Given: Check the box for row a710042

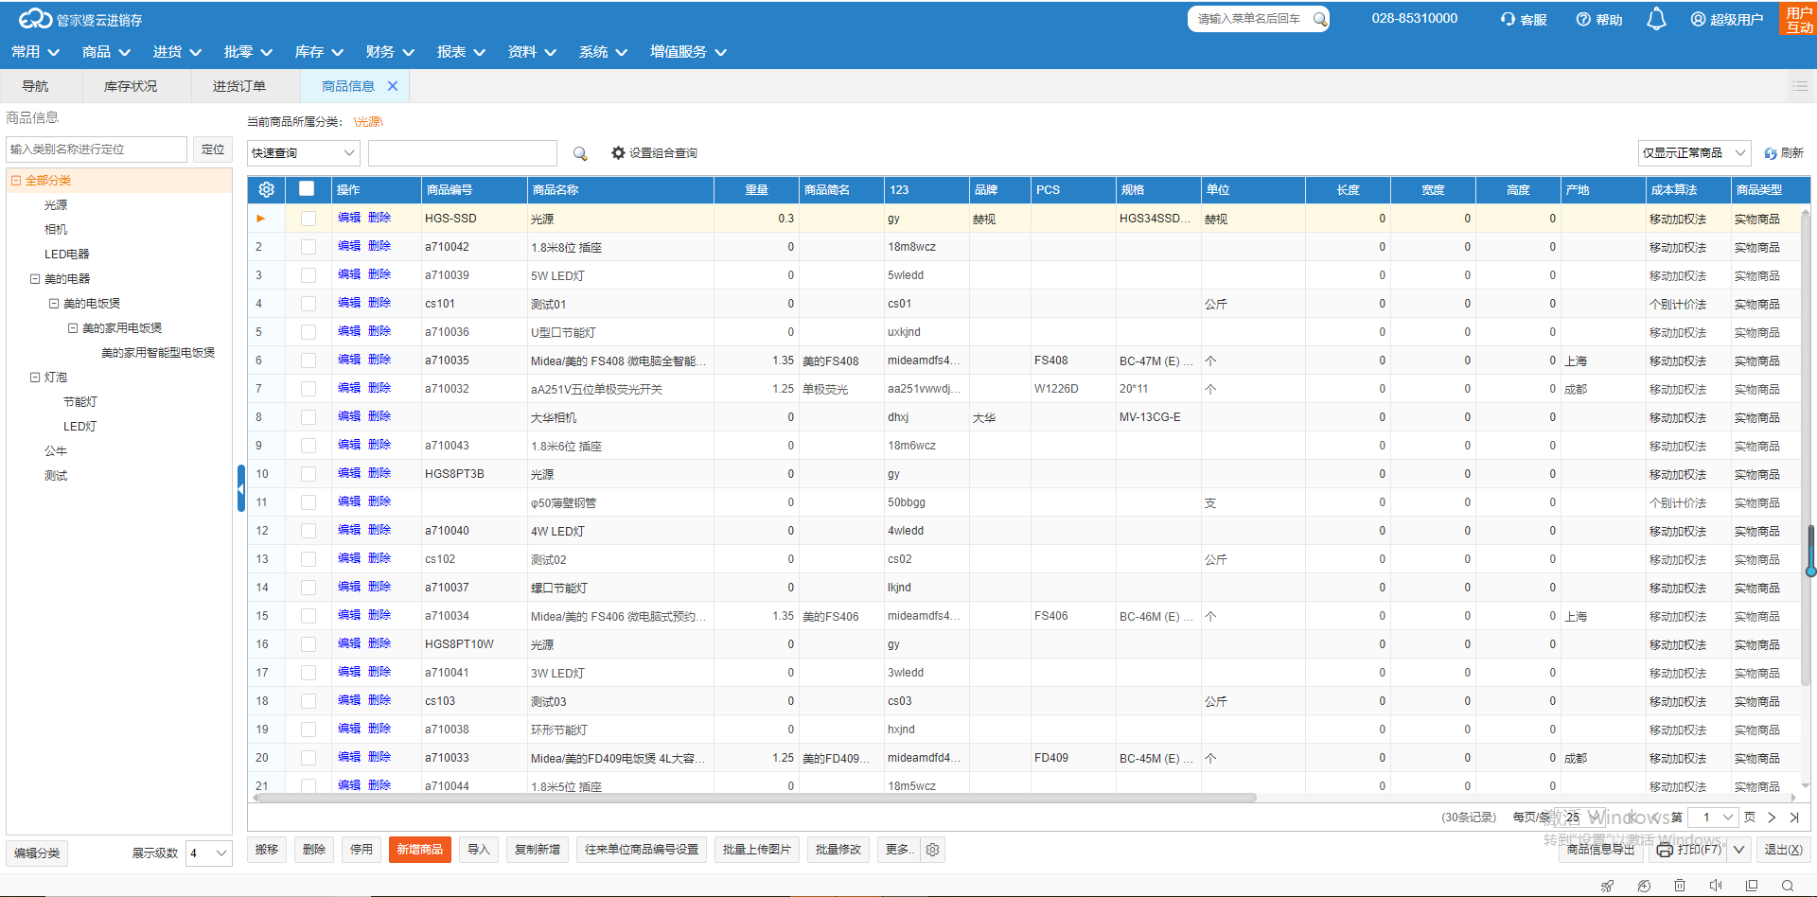Looking at the screenshot, I should pyautogui.click(x=309, y=247).
